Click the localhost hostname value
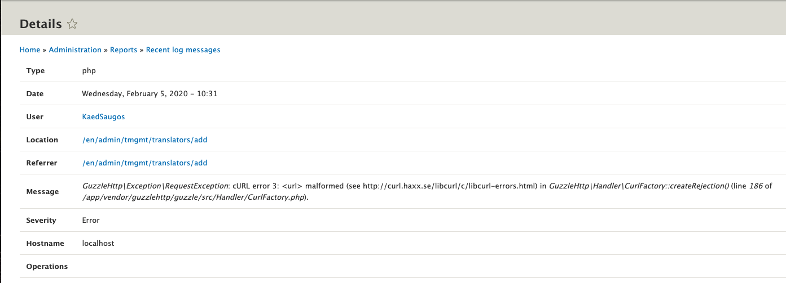786x283 pixels. point(99,244)
